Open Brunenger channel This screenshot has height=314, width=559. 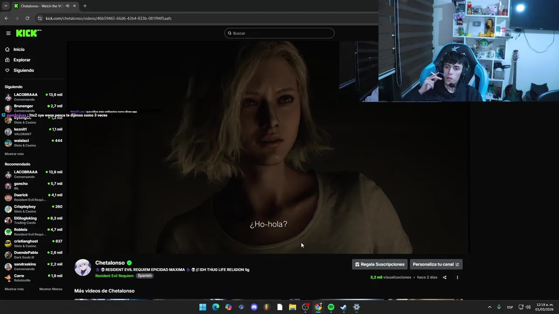coord(33,108)
